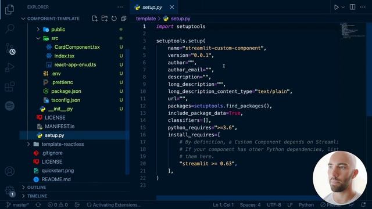Open CardComponent.tsx file

(x=77, y=47)
